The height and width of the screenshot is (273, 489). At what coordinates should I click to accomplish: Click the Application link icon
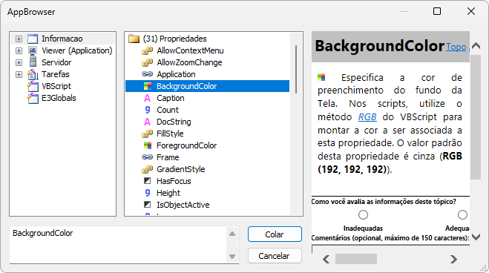[147, 74]
